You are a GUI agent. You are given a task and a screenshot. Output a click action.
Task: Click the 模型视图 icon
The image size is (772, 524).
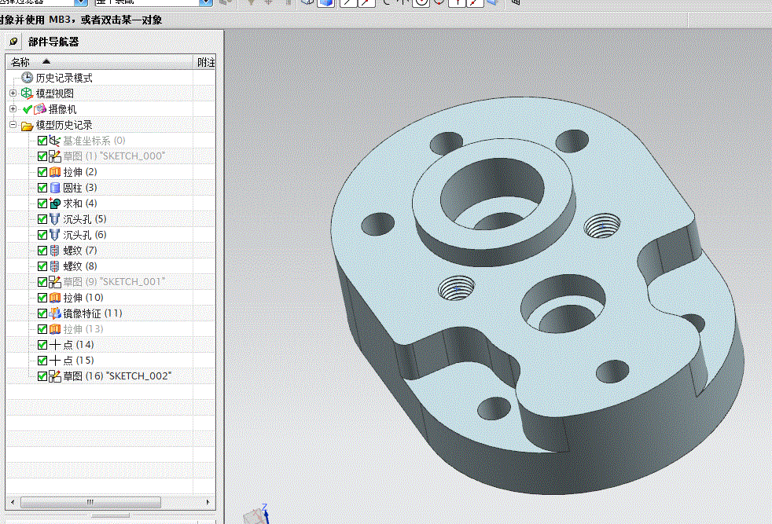point(27,93)
